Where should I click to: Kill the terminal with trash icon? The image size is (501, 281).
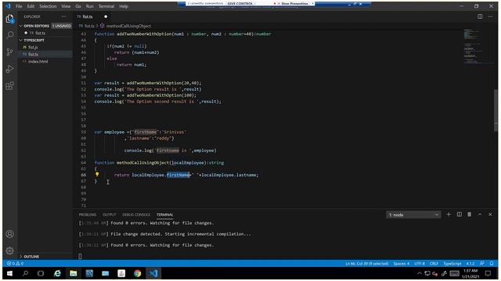coord(470,215)
